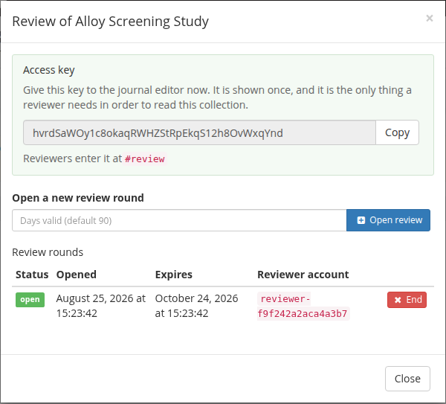Click the green open status badge

point(30,300)
